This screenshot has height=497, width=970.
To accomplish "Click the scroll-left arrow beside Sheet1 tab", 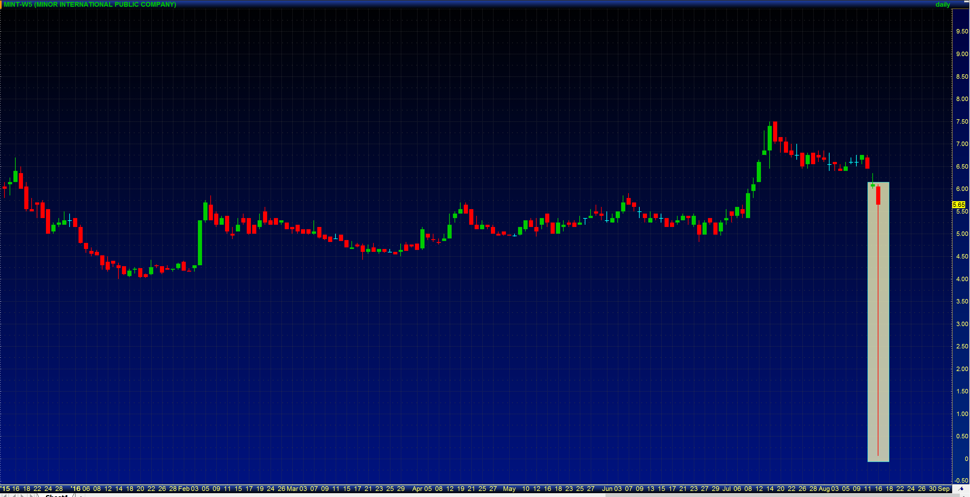I will tap(80, 496).
